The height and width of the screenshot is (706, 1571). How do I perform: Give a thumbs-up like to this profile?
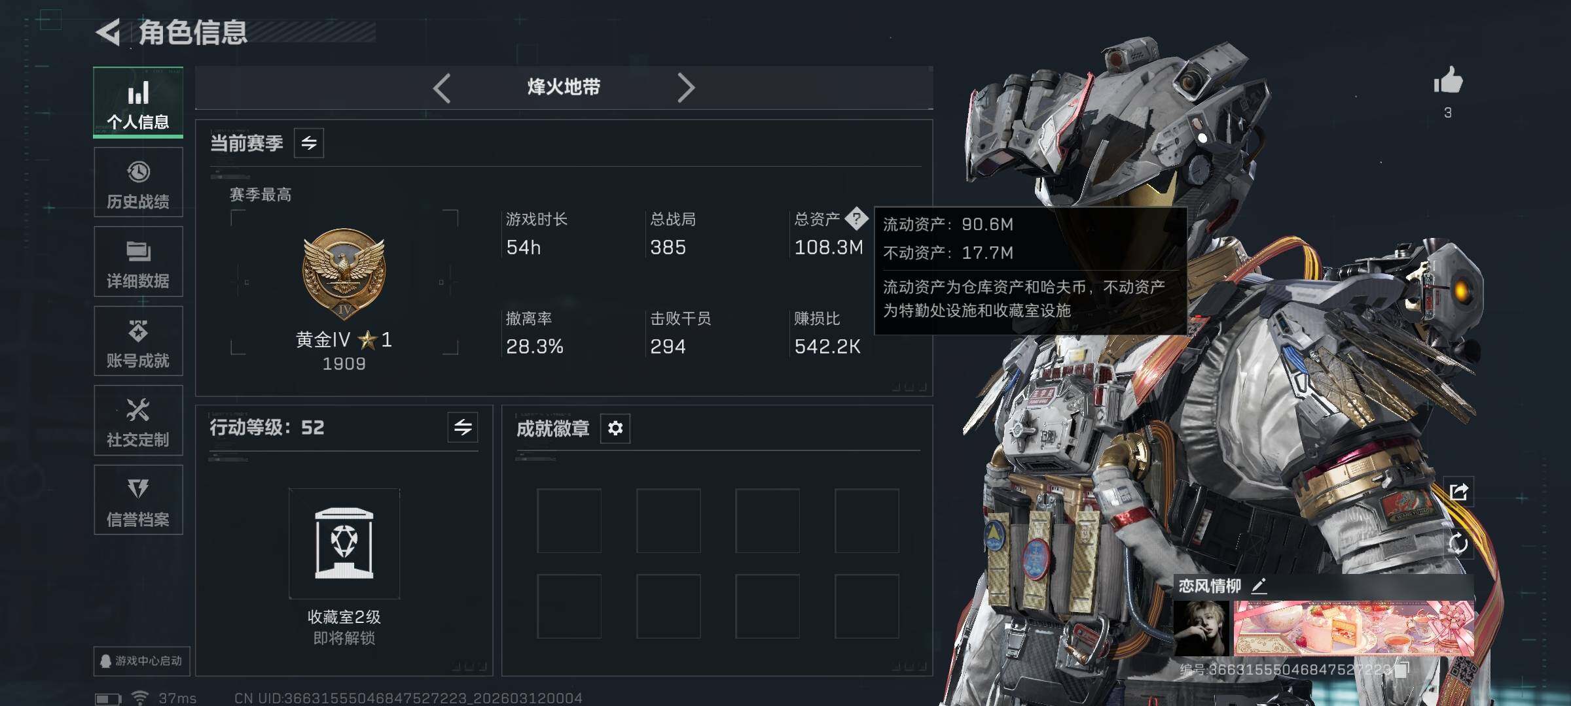1448,81
